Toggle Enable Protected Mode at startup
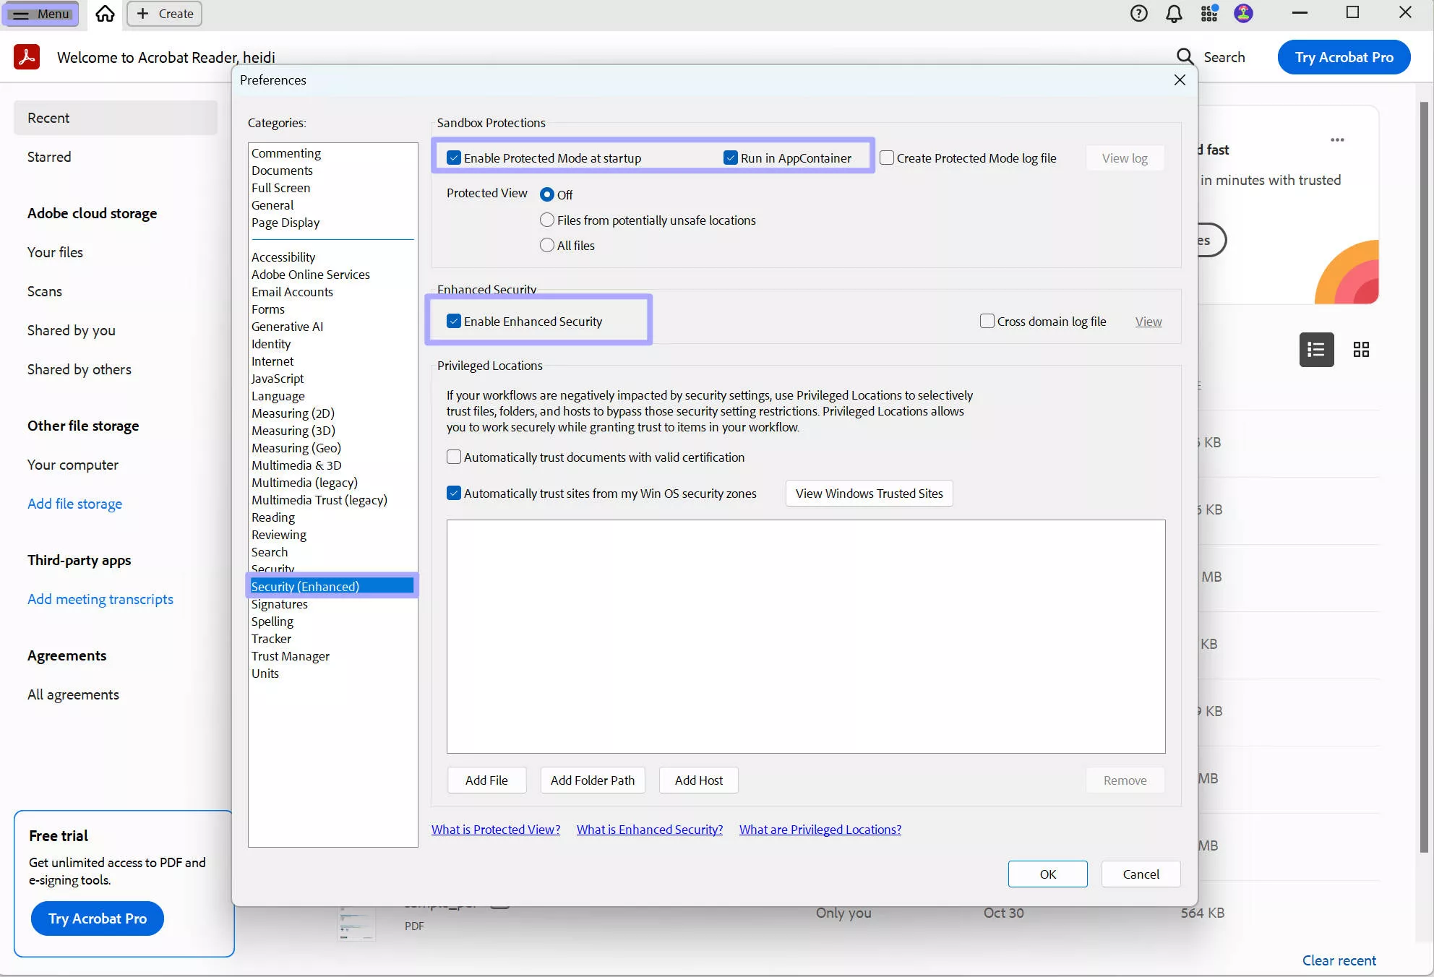This screenshot has width=1434, height=977. click(453, 157)
